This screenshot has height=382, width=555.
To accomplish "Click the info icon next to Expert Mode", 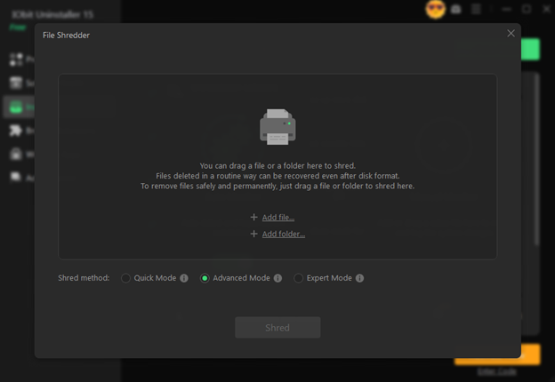I will click(x=359, y=278).
